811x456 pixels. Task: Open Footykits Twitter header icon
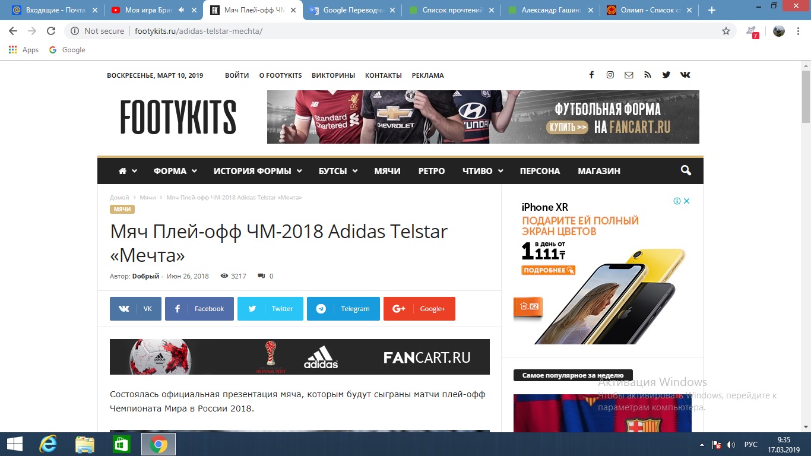pos(666,75)
